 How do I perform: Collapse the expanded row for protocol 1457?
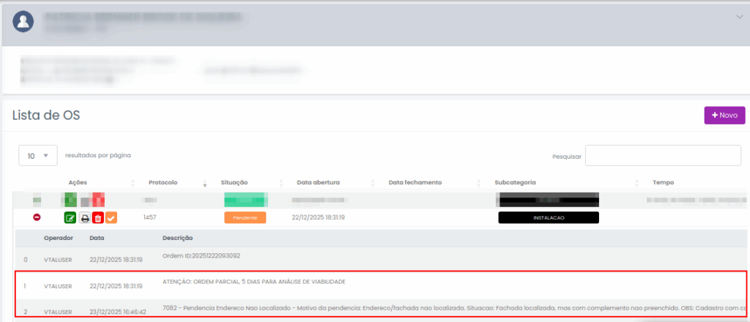(x=37, y=217)
